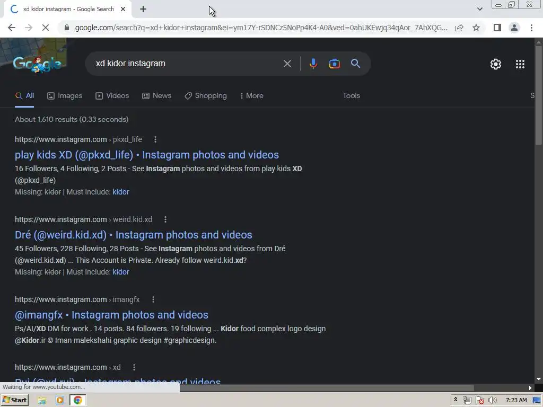This screenshot has height=407, width=543.
Task: Click the share page icon in address bar
Action: coord(459,28)
